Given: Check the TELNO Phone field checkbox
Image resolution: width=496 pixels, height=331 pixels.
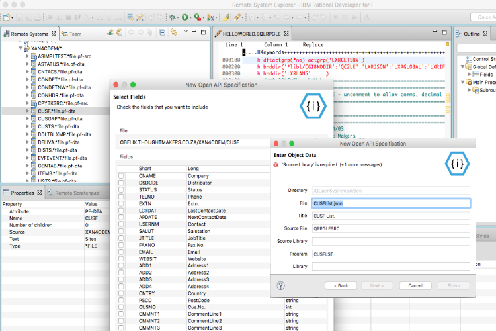Looking at the screenshot, I should coord(121,197).
